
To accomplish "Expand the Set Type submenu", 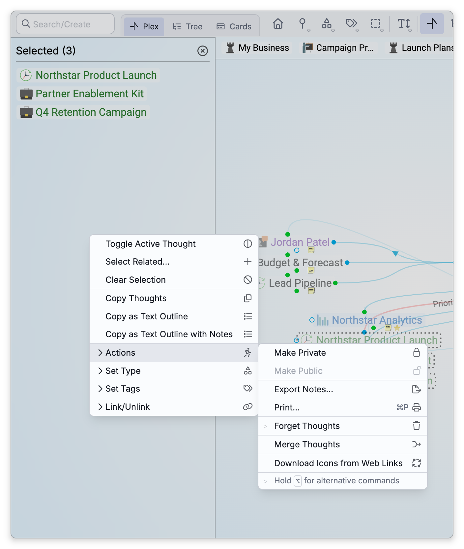I will [174, 371].
